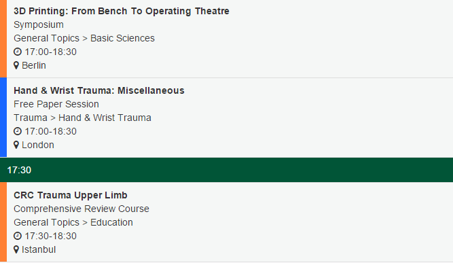453x263 pixels.
Task: Open CRC Trauma Upper Limb session
Action: click(71, 195)
